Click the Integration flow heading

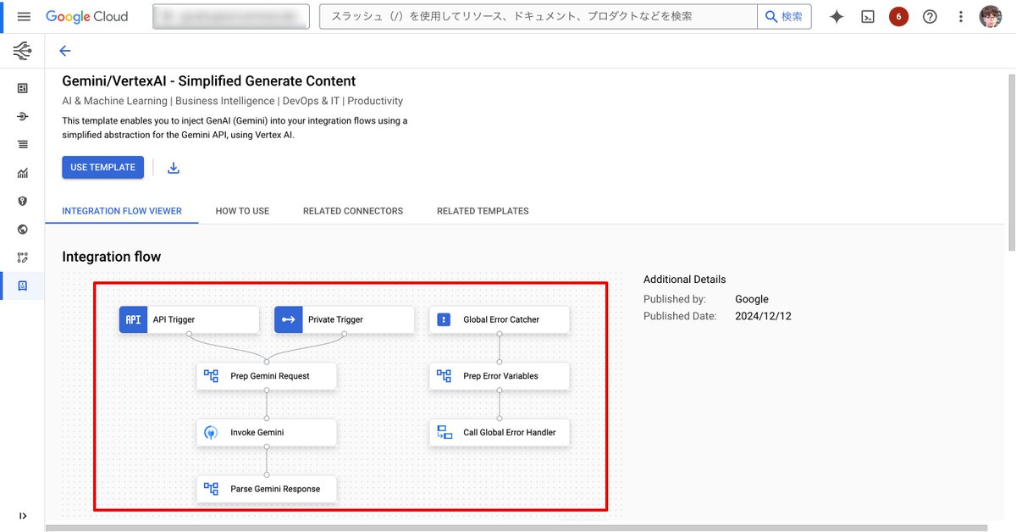(x=111, y=257)
